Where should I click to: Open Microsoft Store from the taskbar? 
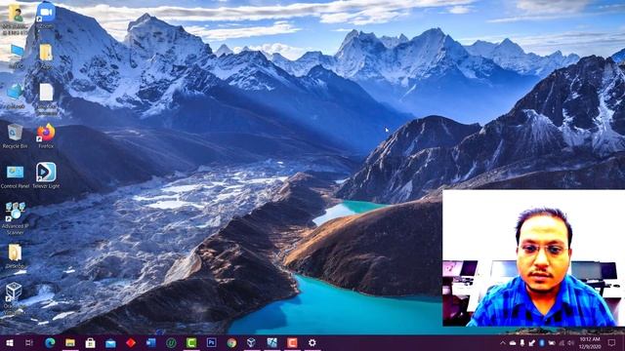click(x=91, y=342)
